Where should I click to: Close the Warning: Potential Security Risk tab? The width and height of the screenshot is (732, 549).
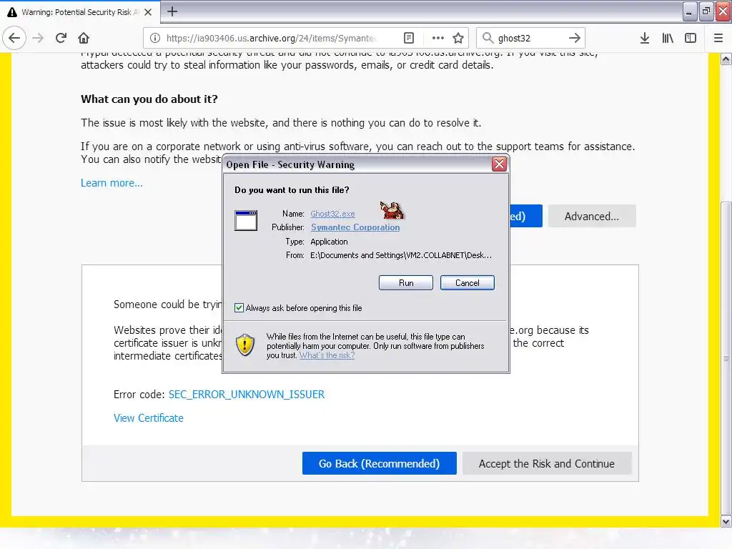[148, 12]
